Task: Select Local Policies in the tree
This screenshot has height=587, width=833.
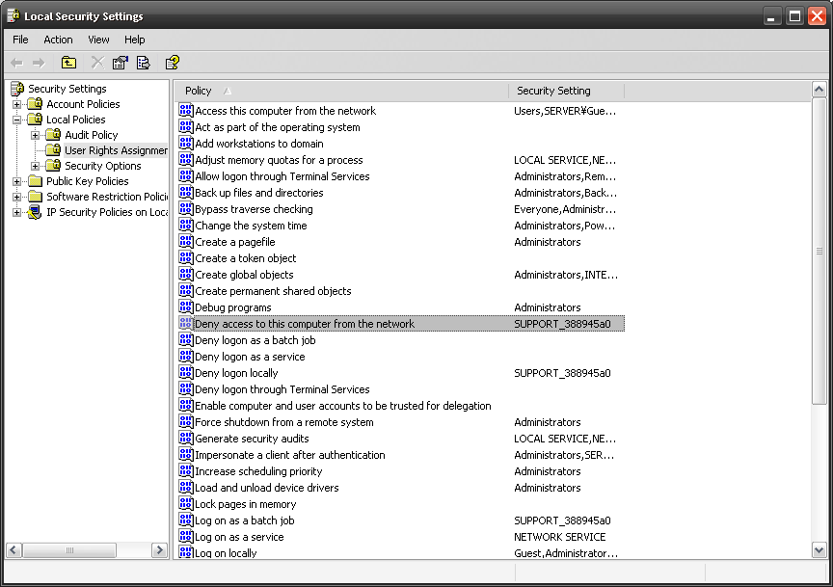Action: (x=76, y=120)
